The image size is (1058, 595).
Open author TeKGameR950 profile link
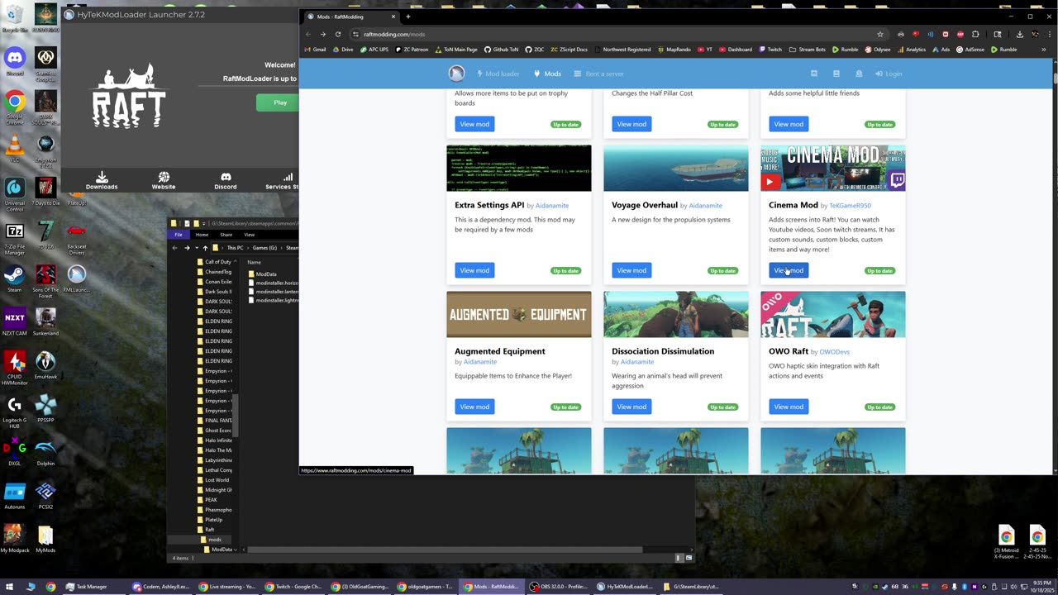850,206
